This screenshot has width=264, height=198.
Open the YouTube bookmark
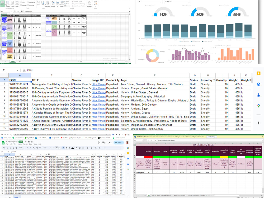pos(64,138)
